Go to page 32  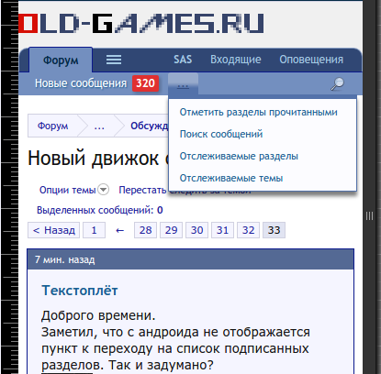[248, 230]
